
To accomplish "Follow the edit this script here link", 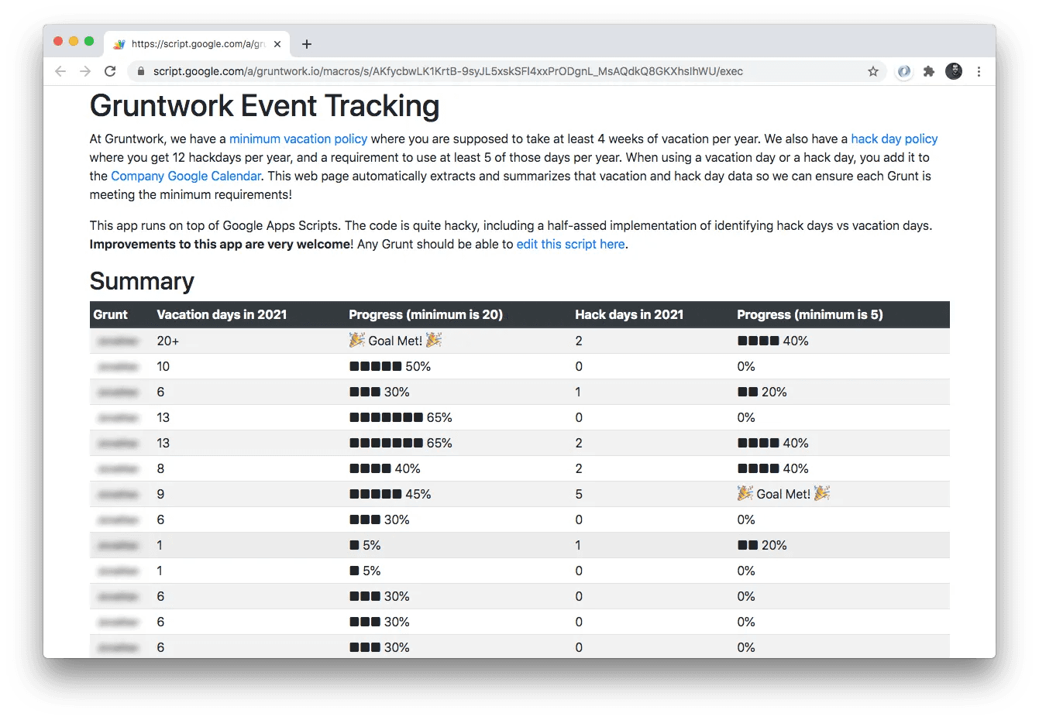I will point(570,245).
